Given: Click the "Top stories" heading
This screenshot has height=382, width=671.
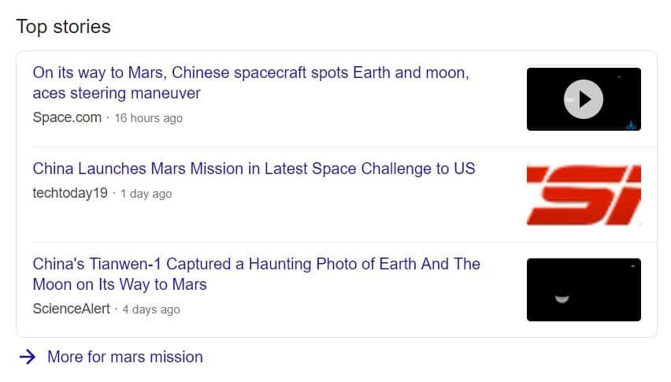Looking at the screenshot, I should coord(63,27).
